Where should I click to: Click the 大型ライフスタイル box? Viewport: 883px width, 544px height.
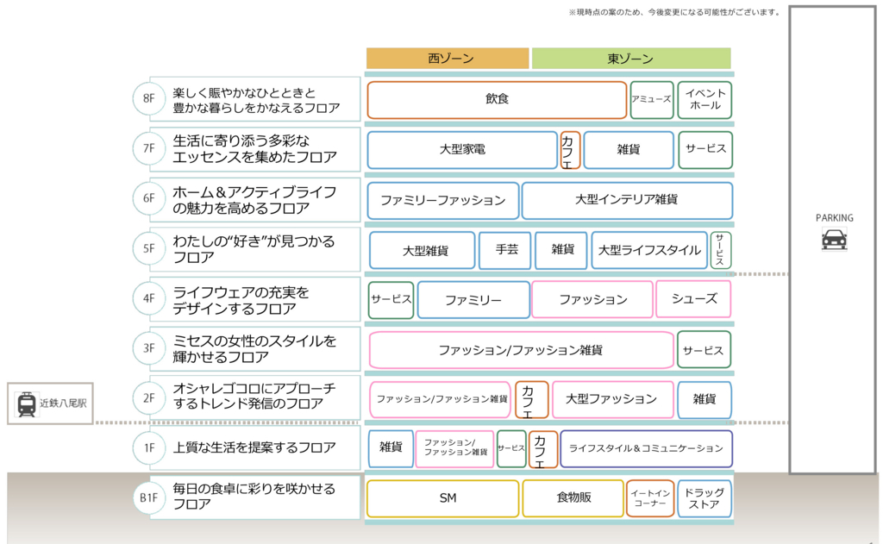pyautogui.click(x=649, y=250)
